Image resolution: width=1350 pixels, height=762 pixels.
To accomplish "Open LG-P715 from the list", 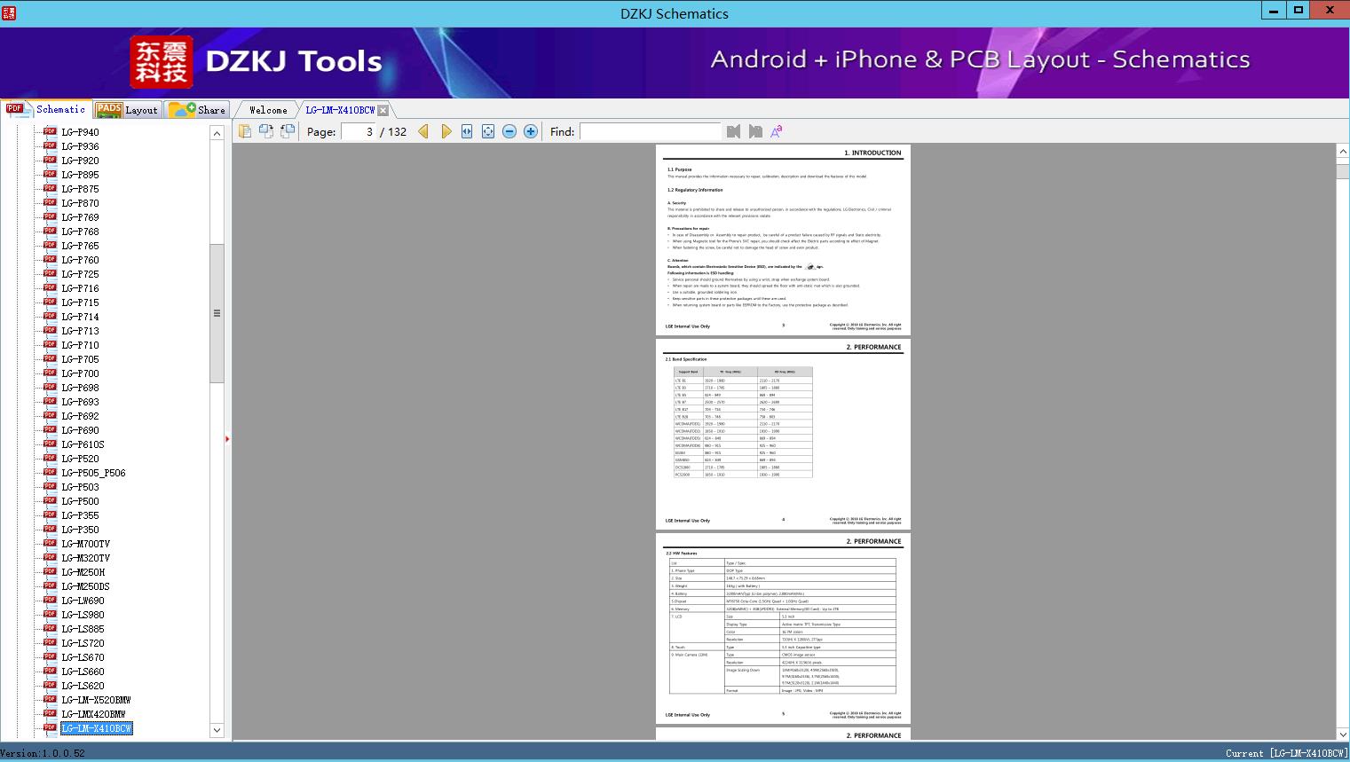I will click(x=80, y=302).
